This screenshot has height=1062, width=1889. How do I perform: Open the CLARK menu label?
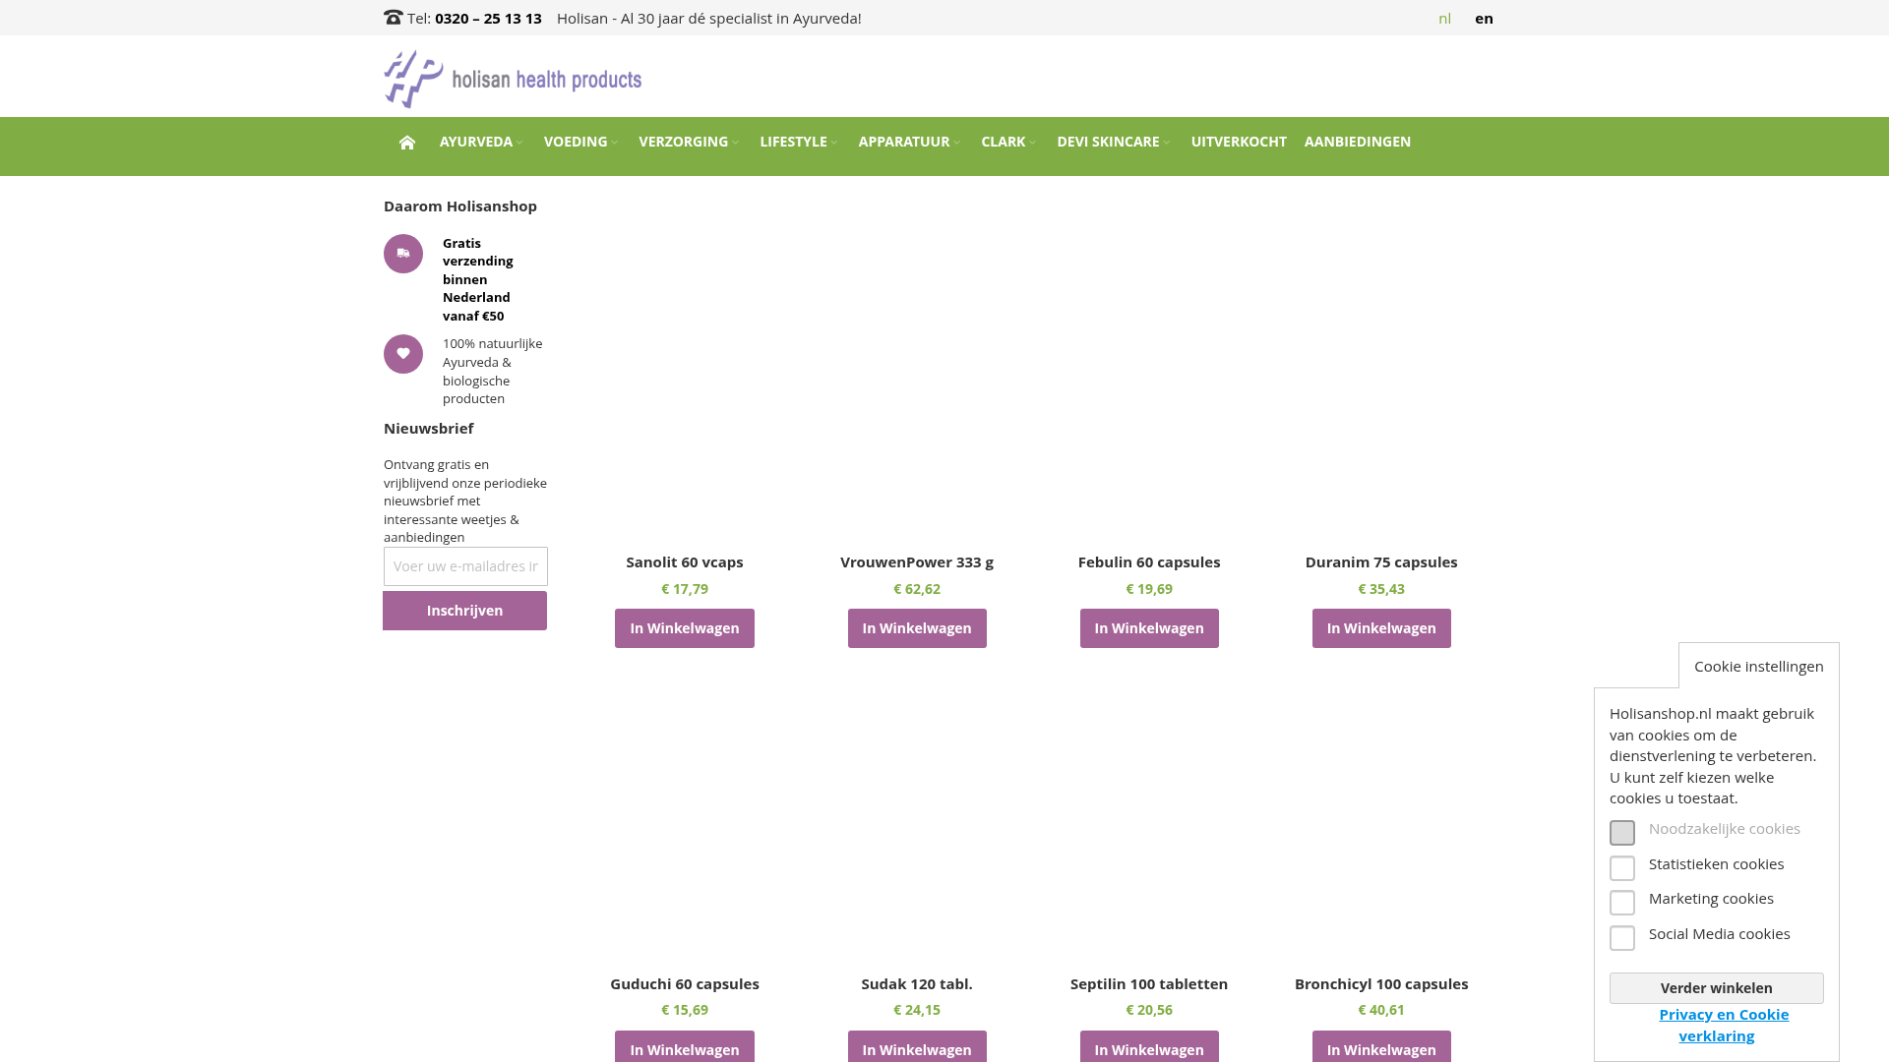pos(1003,142)
